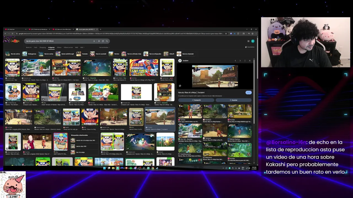The height and width of the screenshot is (198, 353).
Task: Click the blue Visit button in preview
Action: [248, 93]
